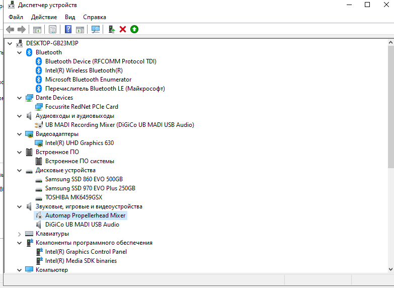Screen dimensions: 394x288
Task: Open the blue Help toolbar icon
Action: [68, 29]
